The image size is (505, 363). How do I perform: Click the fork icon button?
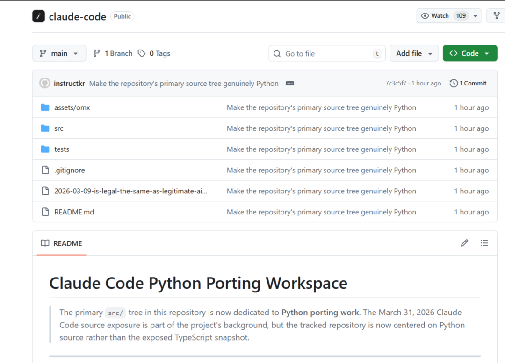[x=496, y=16]
